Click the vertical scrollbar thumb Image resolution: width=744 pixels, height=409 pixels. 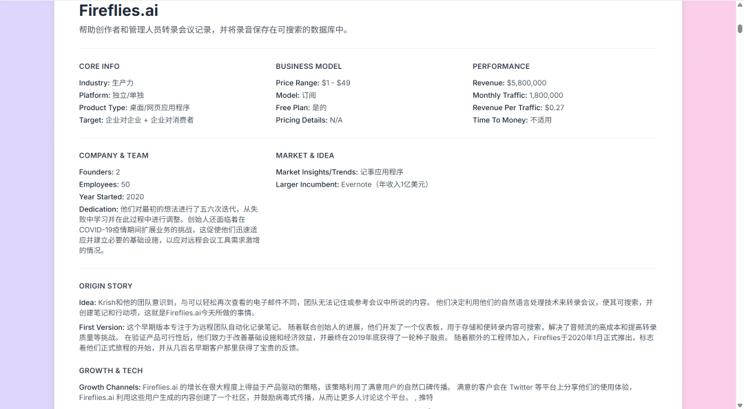740,28
